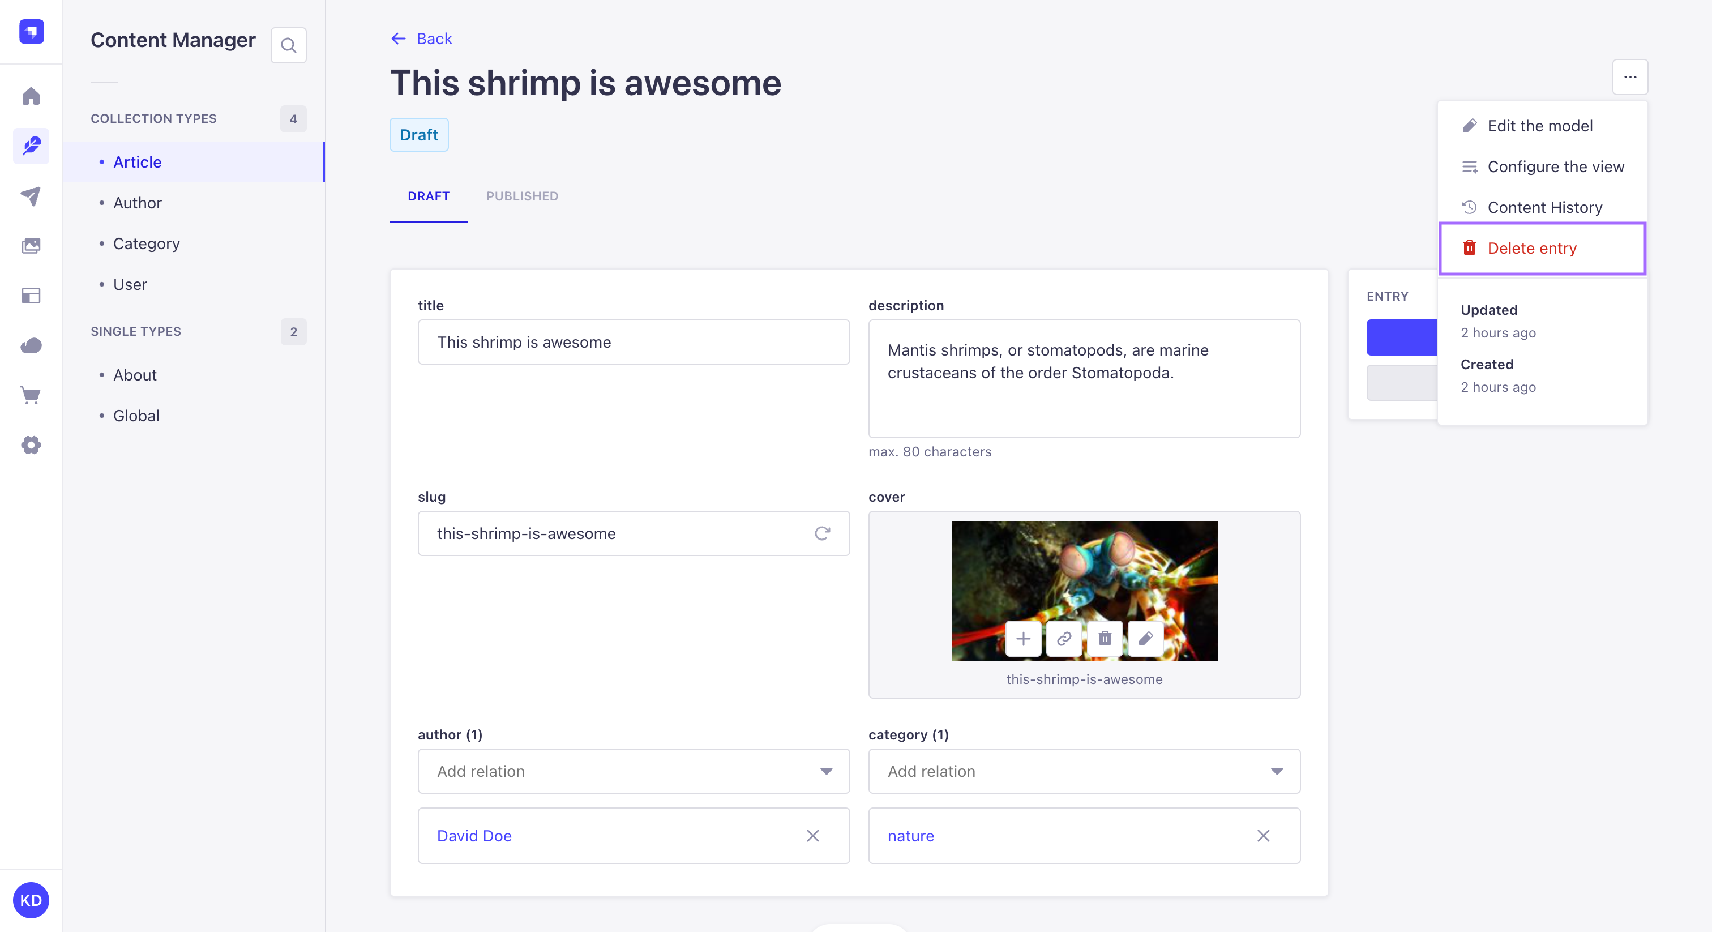Click the cover image add icon

click(x=1024, y=639)
